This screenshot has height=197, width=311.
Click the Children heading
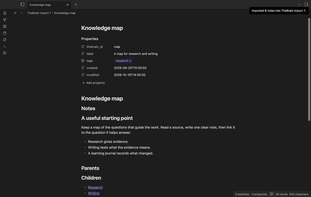coord(91,178)
